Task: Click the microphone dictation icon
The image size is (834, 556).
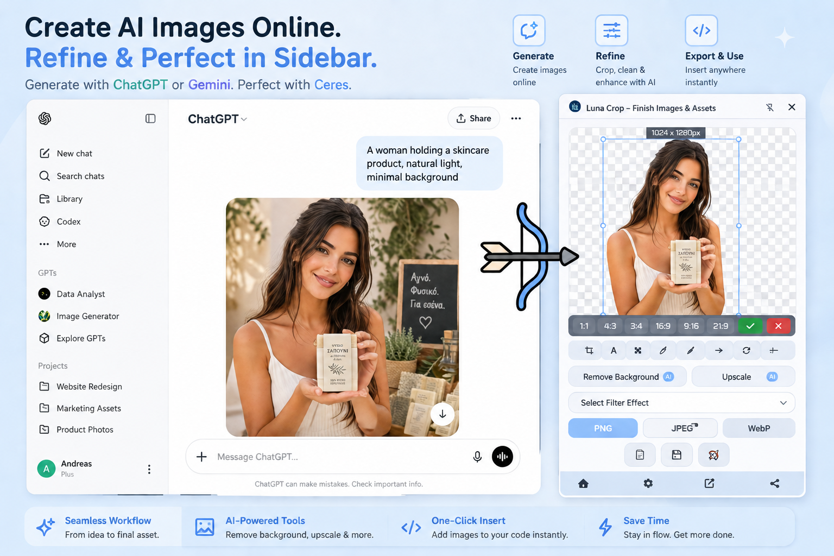Action: 477,457
